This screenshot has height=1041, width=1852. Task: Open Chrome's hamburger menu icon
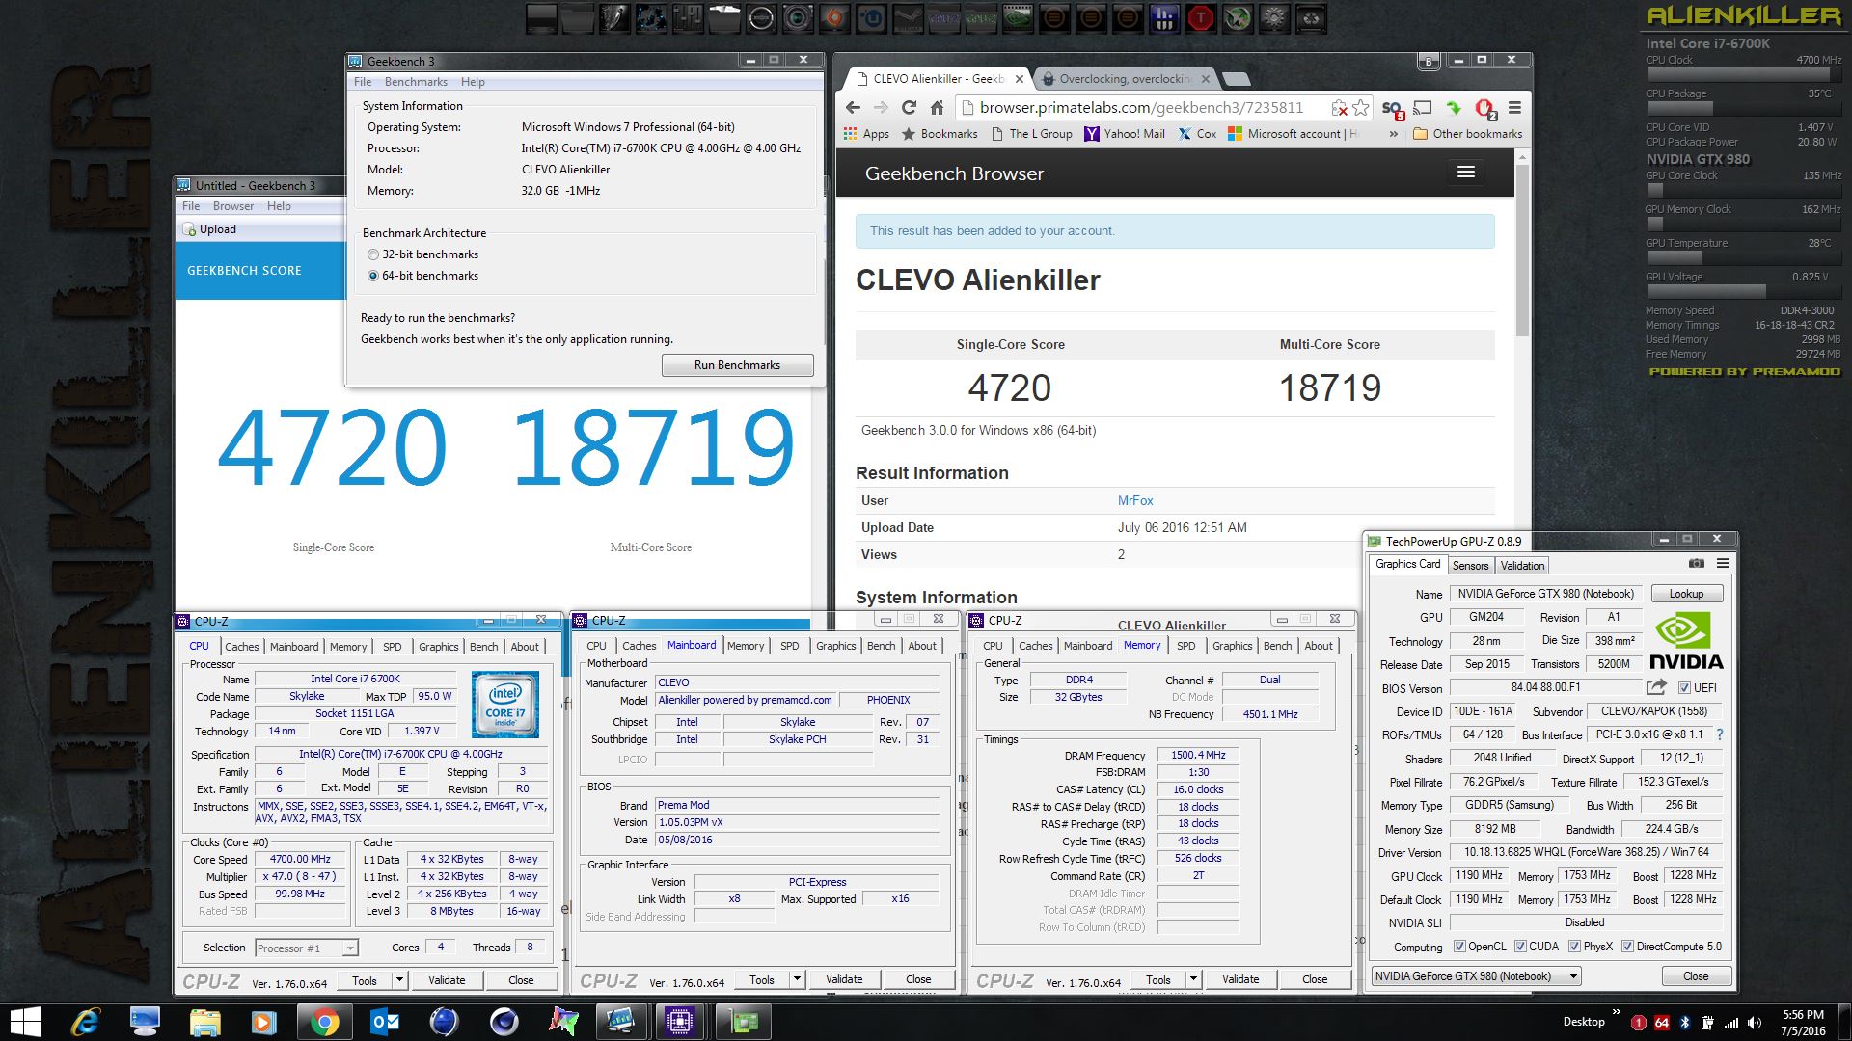1514,108
